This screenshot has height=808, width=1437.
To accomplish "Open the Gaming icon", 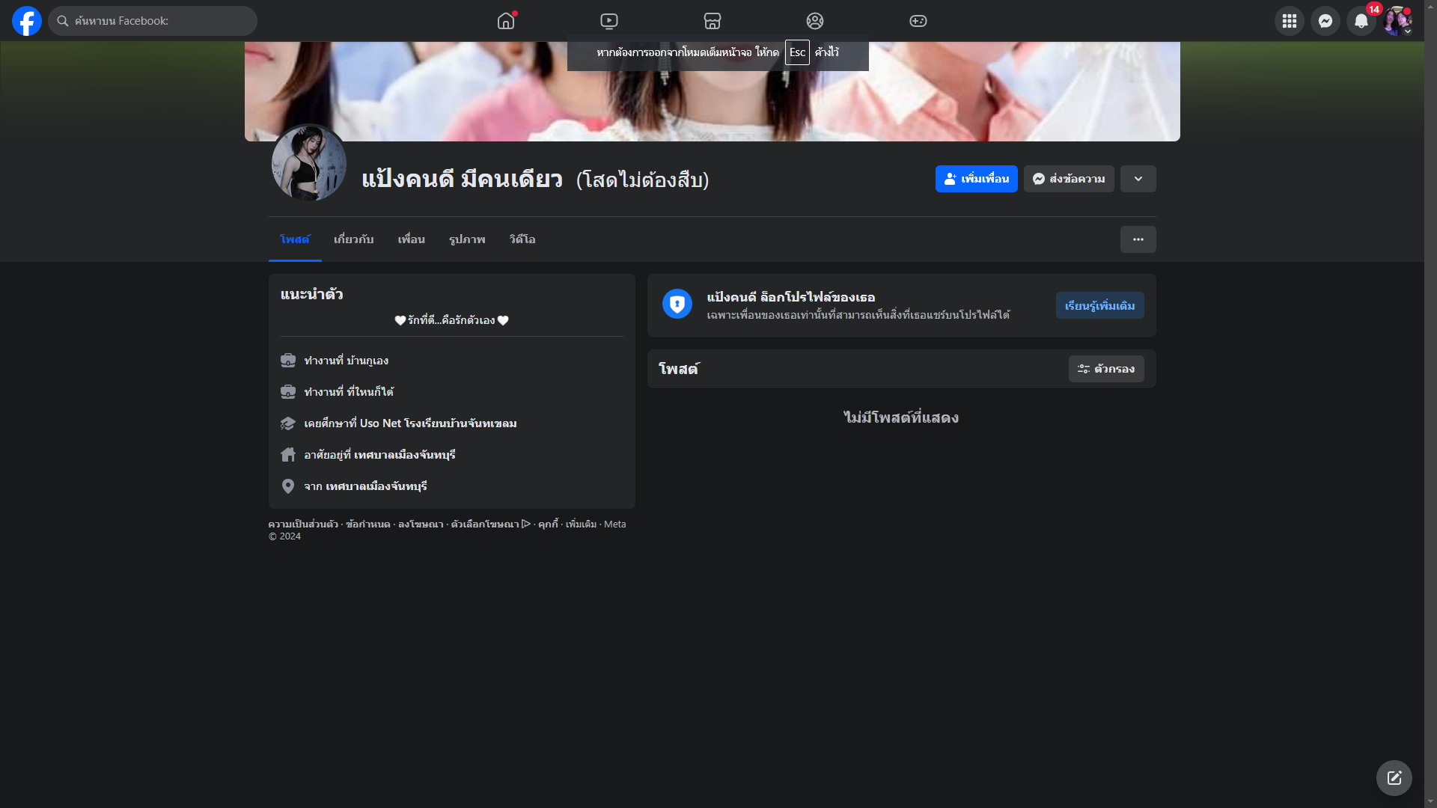I will [x=918, y=21].
